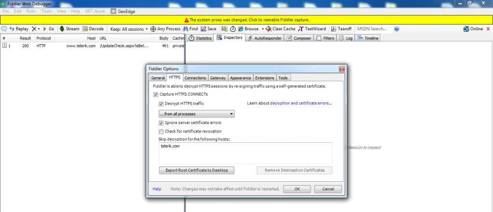Enable Check for certificate revocation
493x212 pixels.
point(161,131)
